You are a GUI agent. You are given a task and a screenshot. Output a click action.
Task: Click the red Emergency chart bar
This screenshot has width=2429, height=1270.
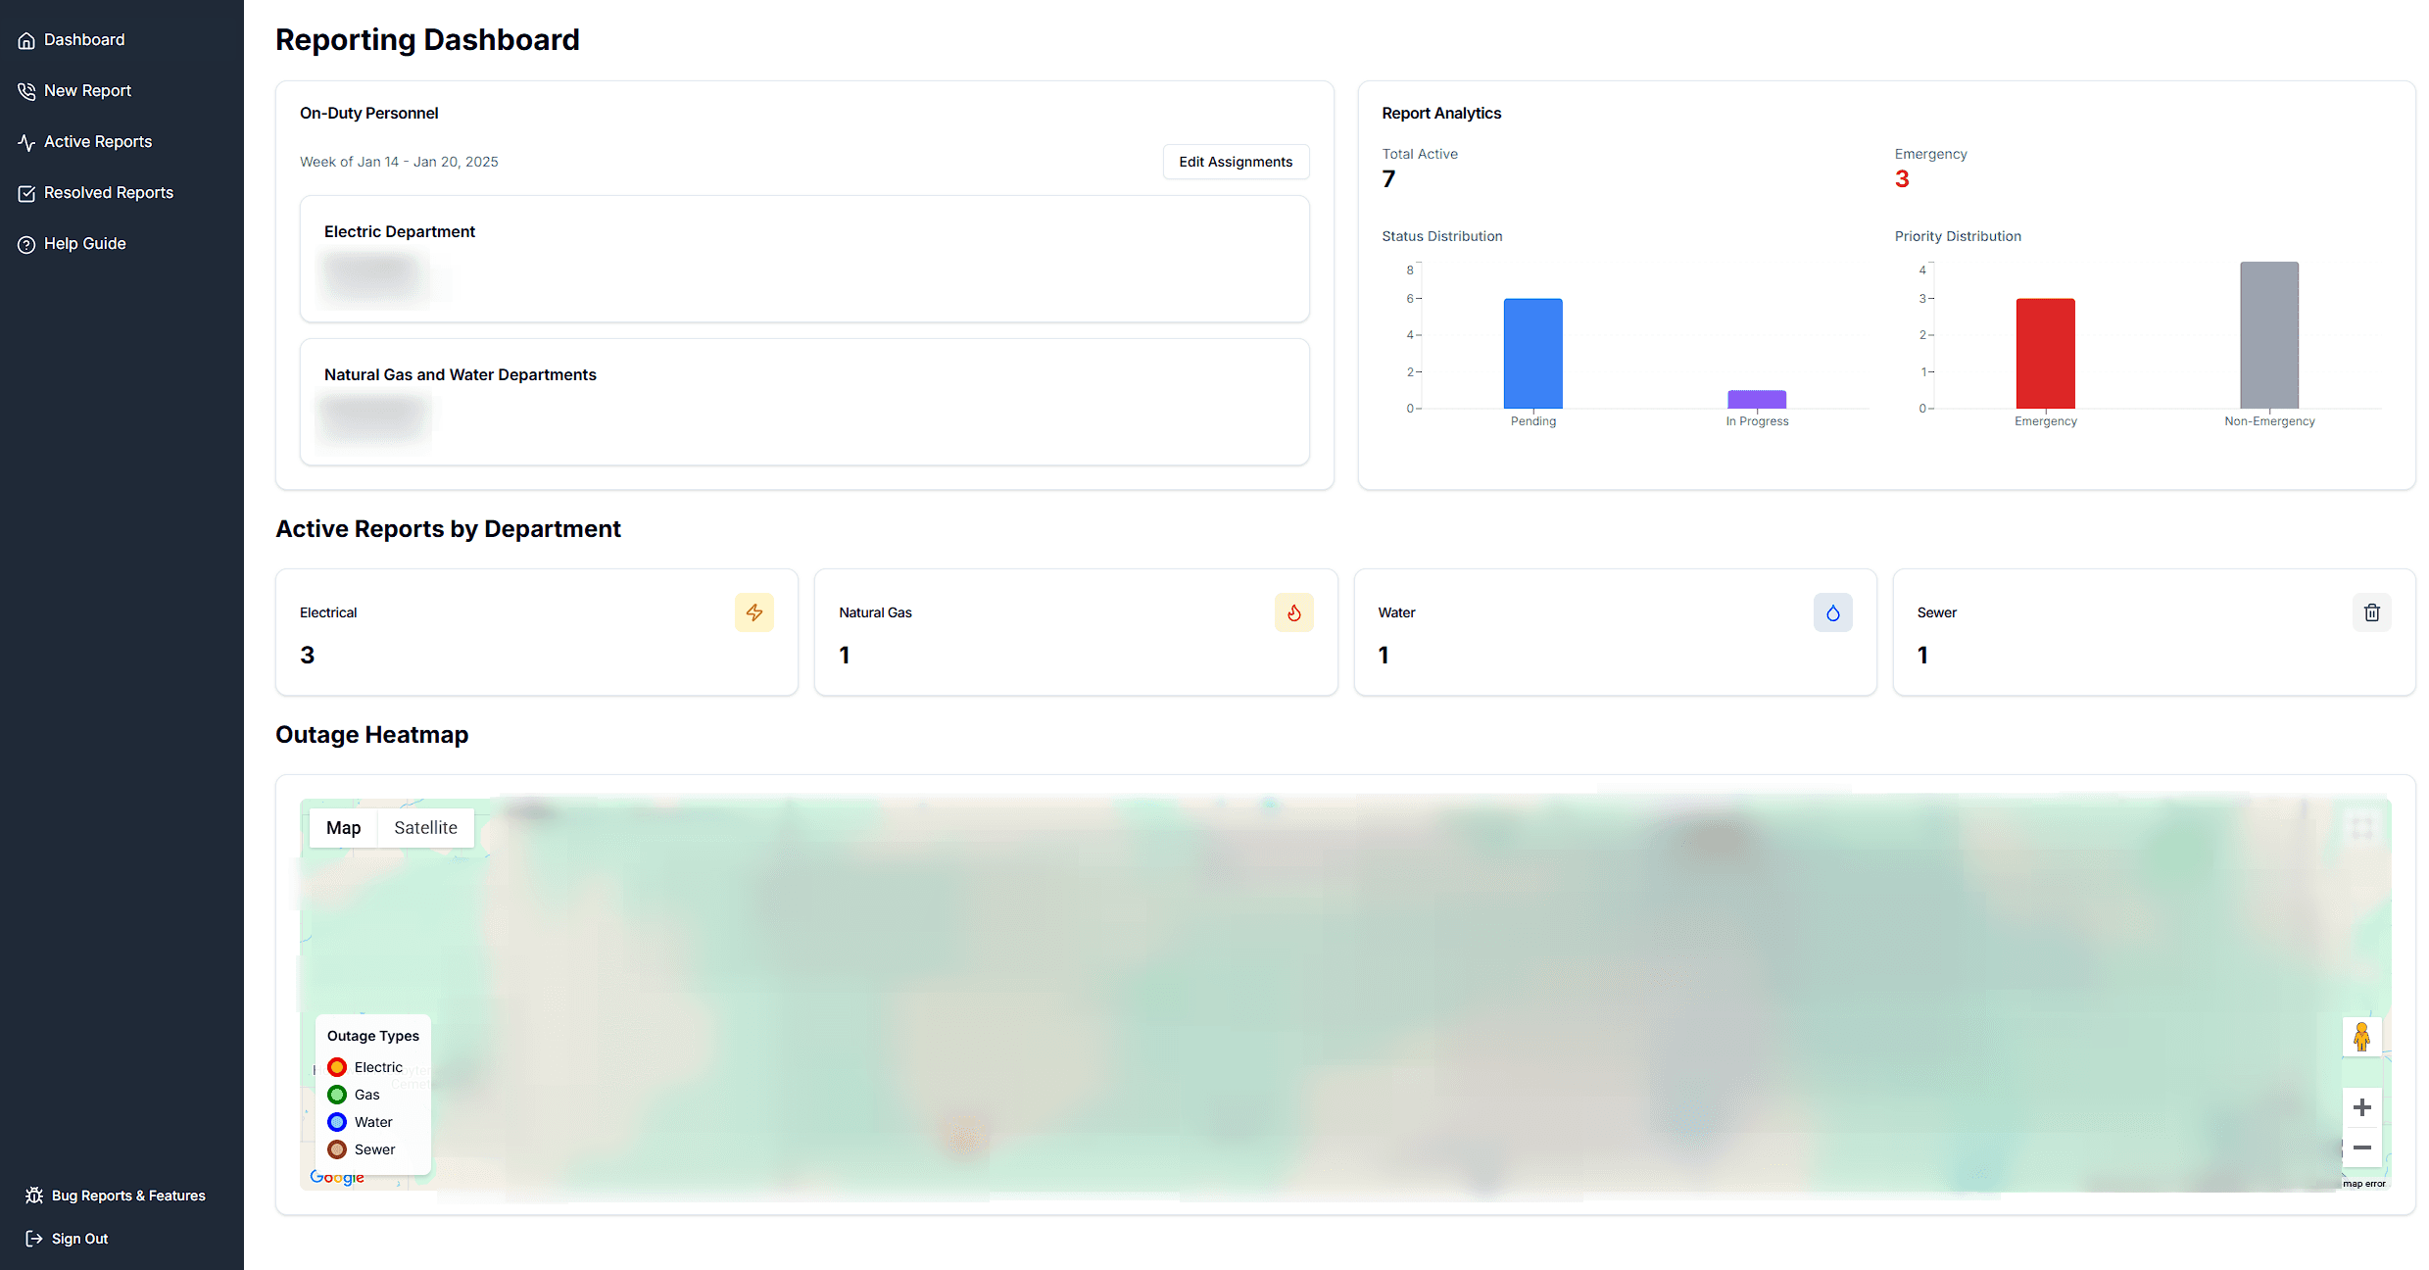coord(2045,354)
